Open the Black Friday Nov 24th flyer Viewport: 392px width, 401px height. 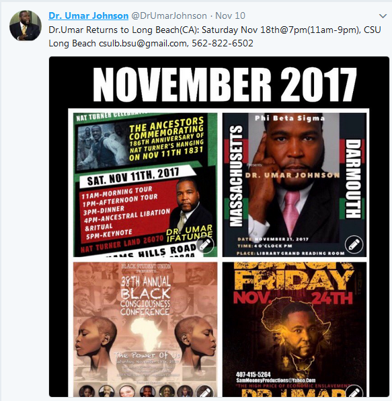[294, 330]
